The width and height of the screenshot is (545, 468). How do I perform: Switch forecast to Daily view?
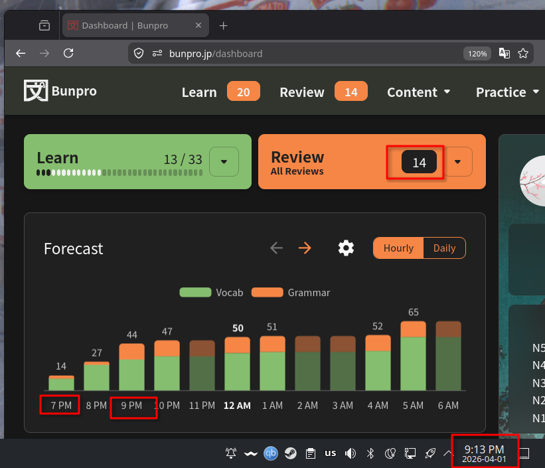[444, 248]
